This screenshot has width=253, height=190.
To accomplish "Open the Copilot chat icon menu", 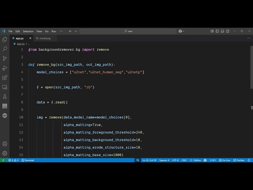I will pyautogui.click(x=181, y=31).
